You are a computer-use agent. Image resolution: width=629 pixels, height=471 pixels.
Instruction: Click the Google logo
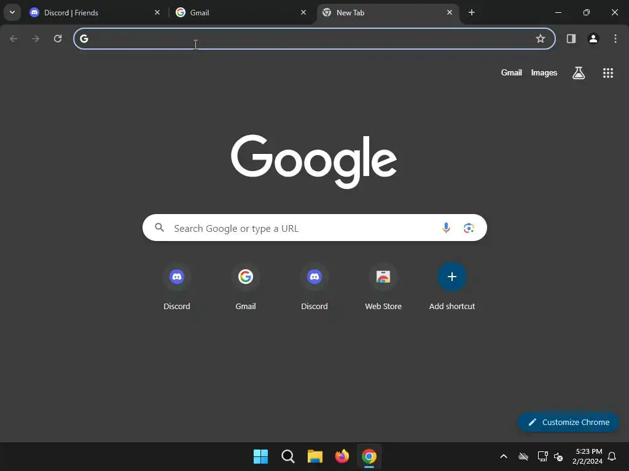pos(314,161)
